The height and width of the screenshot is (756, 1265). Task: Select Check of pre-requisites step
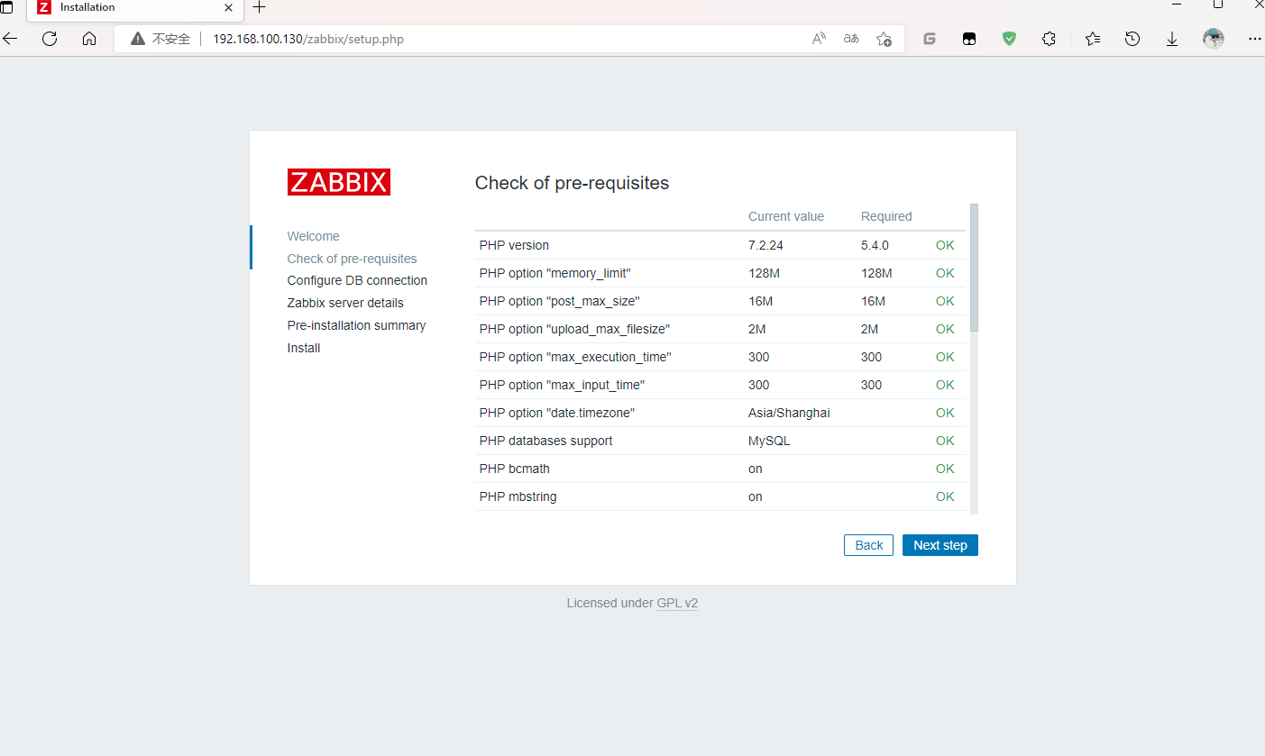click(353, 259)
